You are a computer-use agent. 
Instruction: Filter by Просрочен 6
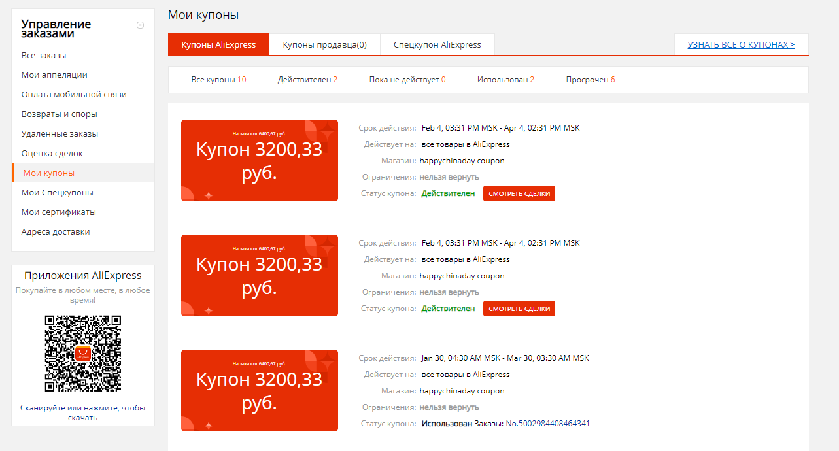coord(591,80)
